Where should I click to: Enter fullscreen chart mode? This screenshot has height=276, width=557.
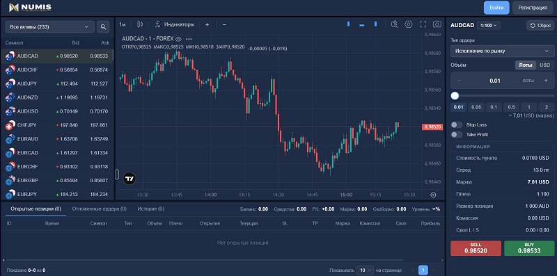[x=423, y=24]
